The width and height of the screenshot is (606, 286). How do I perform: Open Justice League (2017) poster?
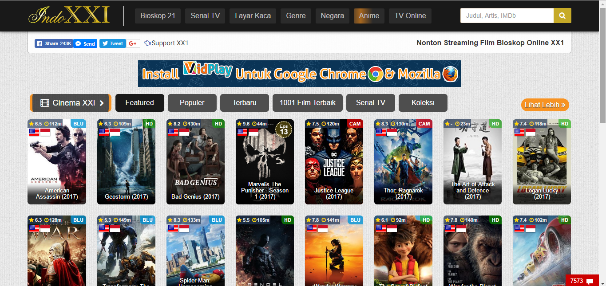tap(334, 162)
